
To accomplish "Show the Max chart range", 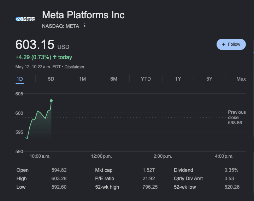I will pos(241,79).
